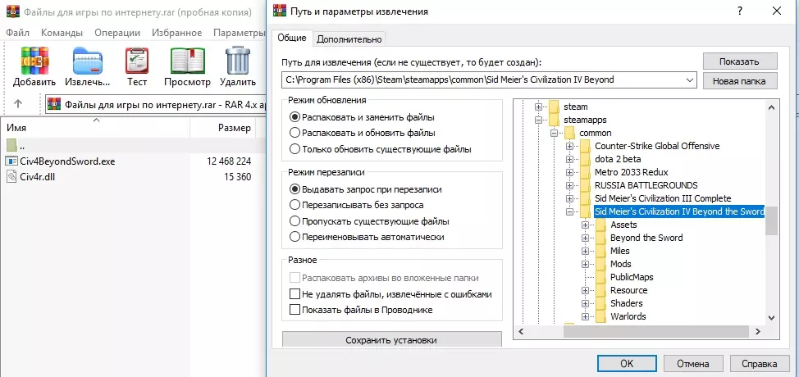Image resolution: width=799 pixels, height=377 pixels.
Task: Expand the 'dota 2 beta' folder node
Action: [x=570, y=159]
